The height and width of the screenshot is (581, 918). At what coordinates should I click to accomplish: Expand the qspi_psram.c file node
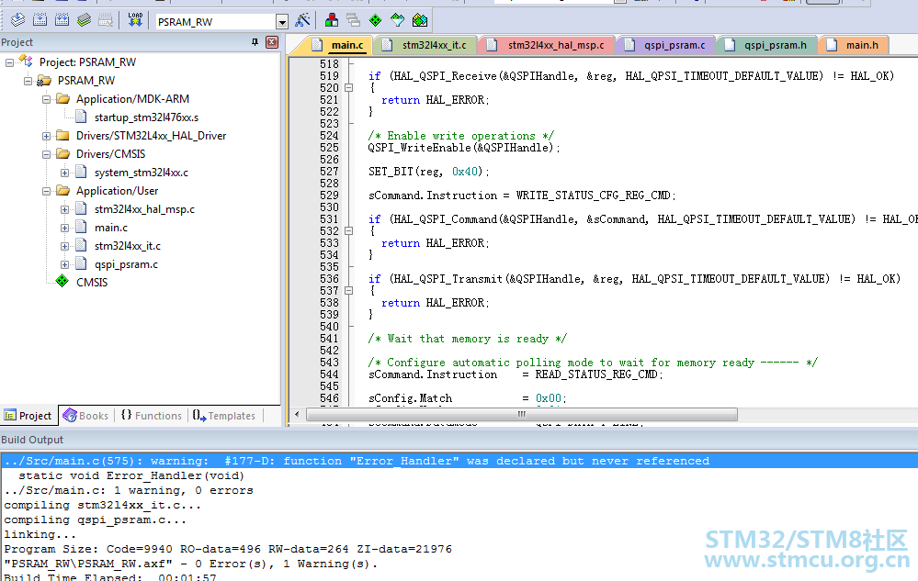click(65, 264)
